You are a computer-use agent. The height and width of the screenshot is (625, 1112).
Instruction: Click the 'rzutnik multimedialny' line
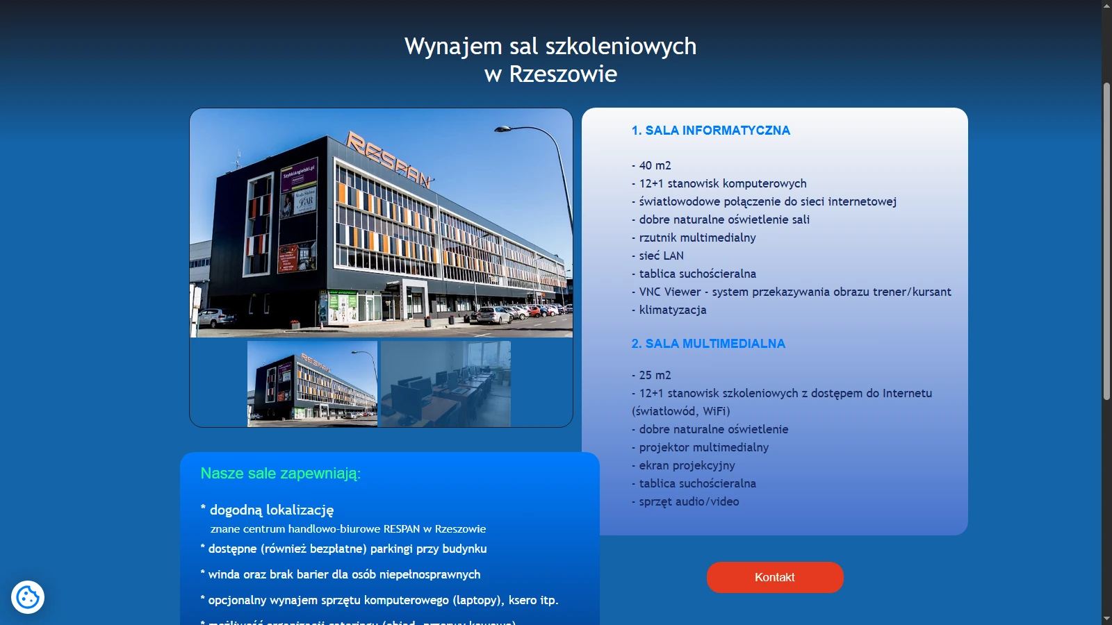click(694, 237)
